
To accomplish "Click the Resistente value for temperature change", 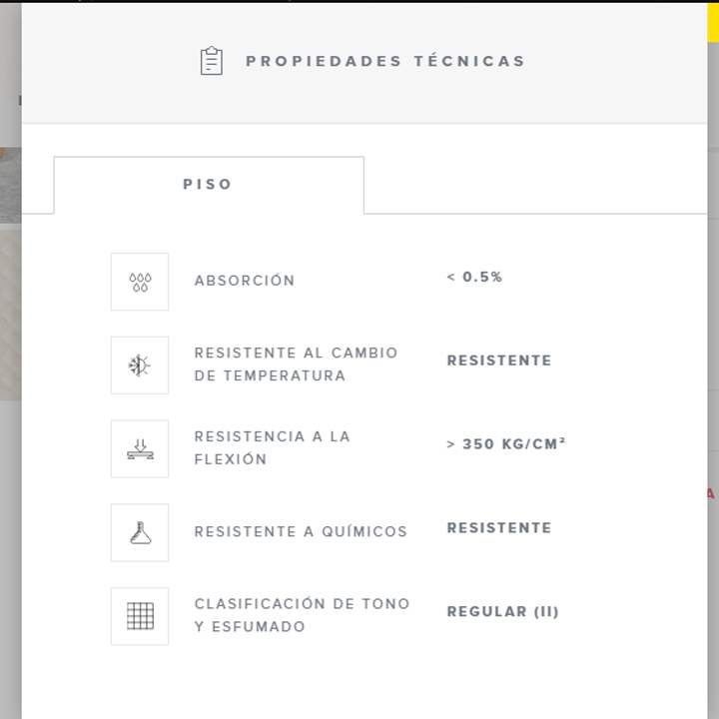I will 499,360.
